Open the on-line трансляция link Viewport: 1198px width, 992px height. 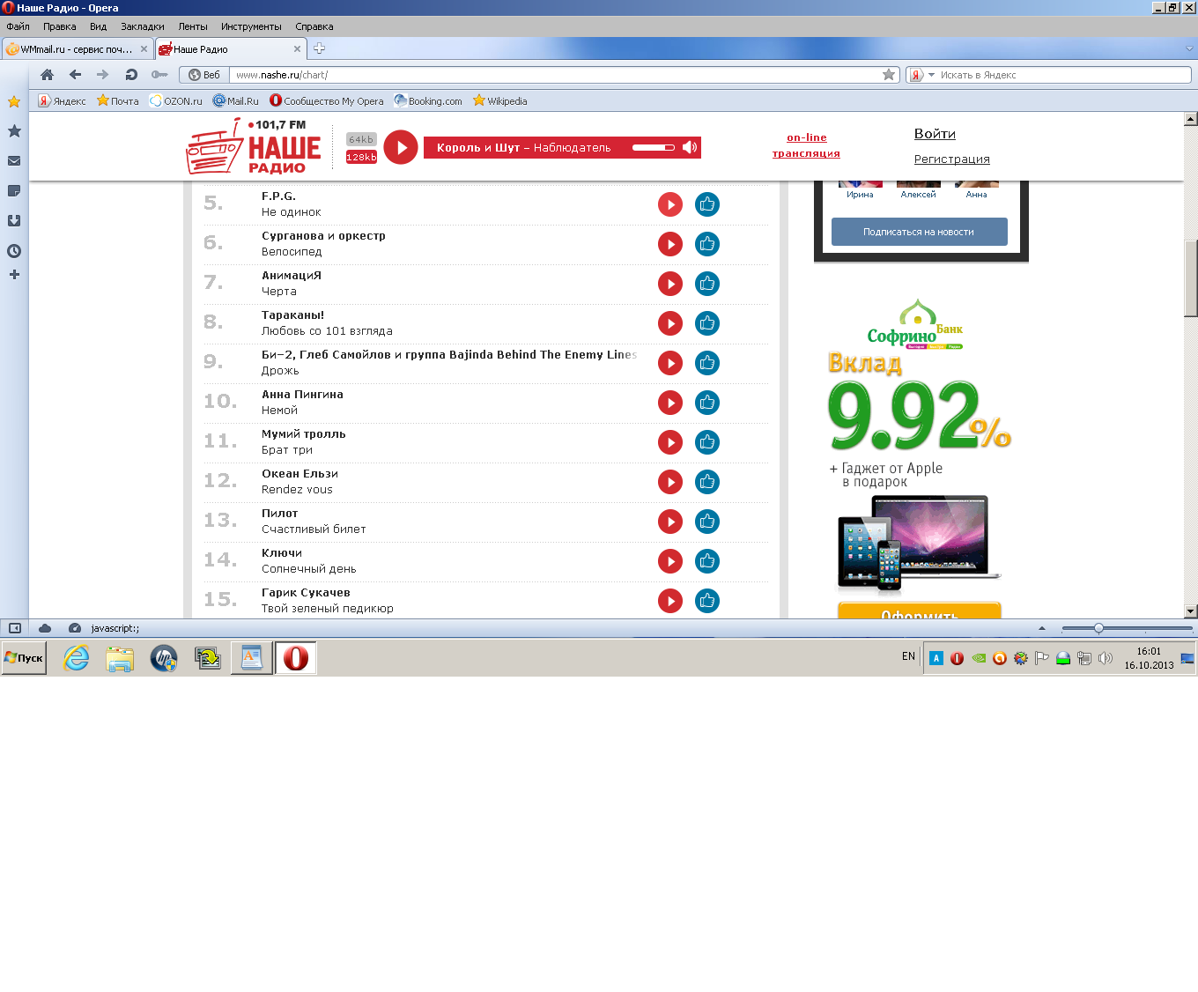coord(806,145)
